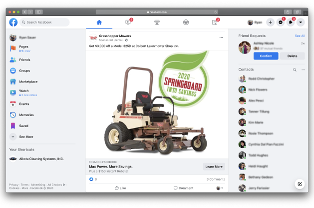Click Learn More on Grasshopper ad
Image resolution: width=314 pixels, height=208 pixels.
214,166
